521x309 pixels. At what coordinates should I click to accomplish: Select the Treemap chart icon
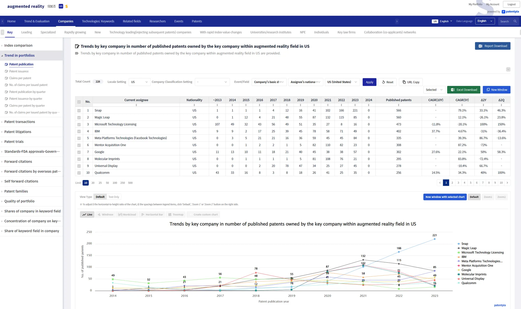(170, 214)
